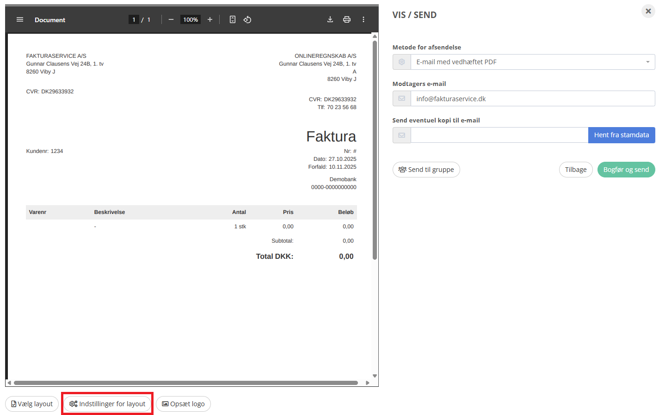Open Send til gruppe

426,170
